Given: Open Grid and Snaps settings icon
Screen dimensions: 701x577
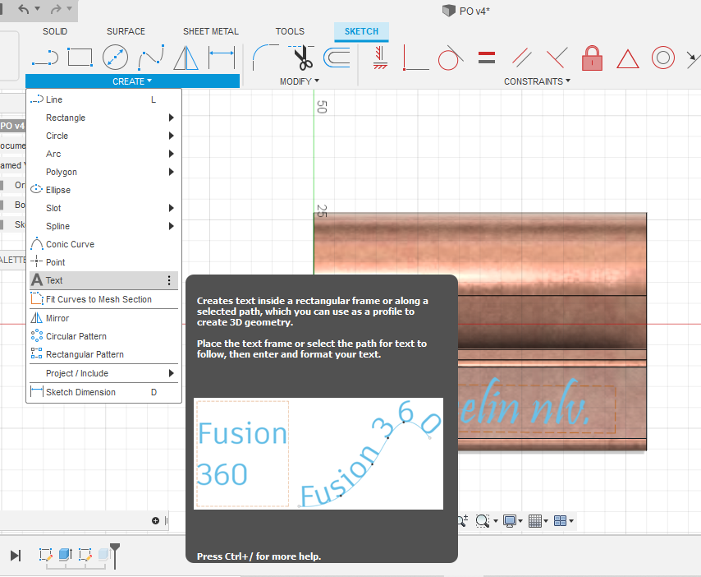Looking at the screenshot, I should (x=535, y=520).
